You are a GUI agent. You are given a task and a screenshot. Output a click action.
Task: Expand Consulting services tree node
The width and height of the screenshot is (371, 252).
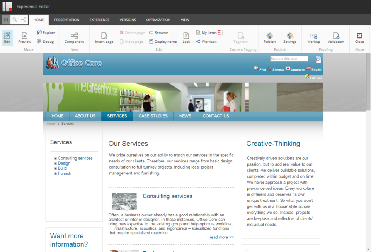(56, 159)
